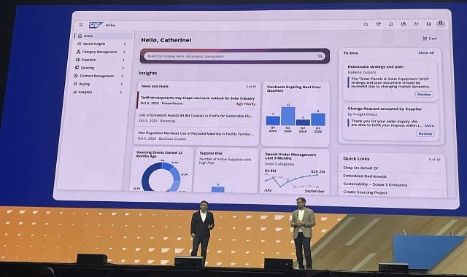Screen dimensions: 467x277
Task: Open the Category Management menu label
Action: click(99, 52)
